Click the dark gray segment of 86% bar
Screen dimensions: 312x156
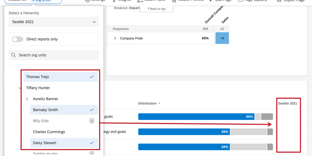(x=267, y=117)
